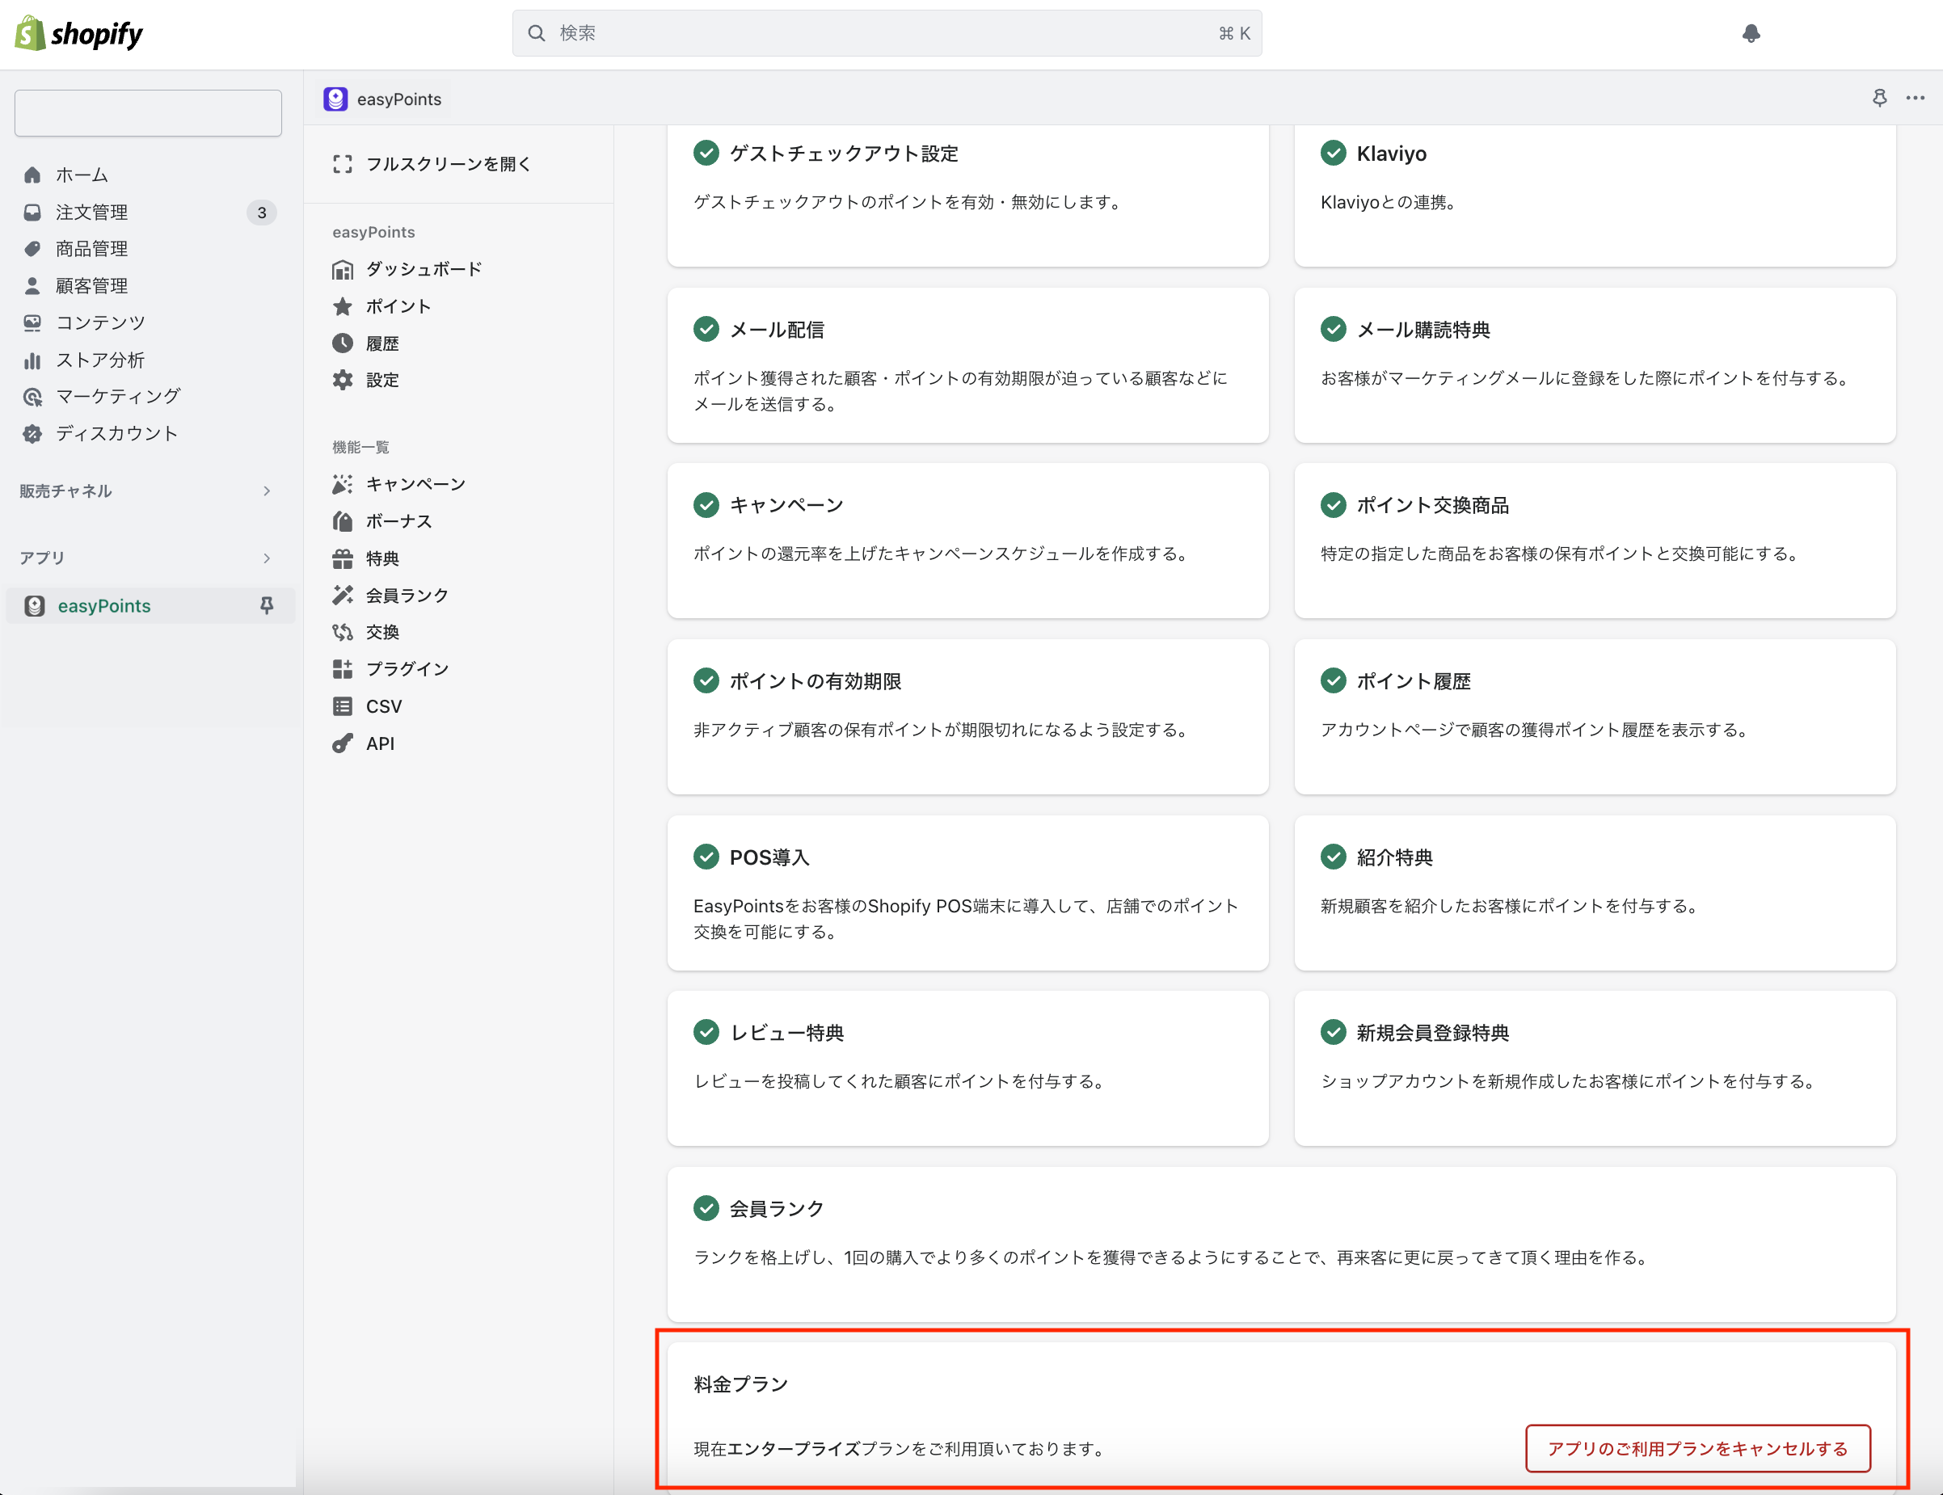The width and height of the screenshot is (1943, 1495).
Task: Click the pin icon in app header
Action: tap(1879, 98)
